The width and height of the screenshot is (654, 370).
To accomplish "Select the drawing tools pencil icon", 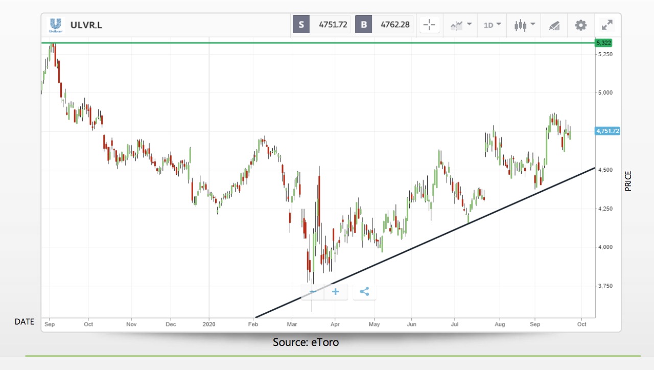I will pos(554,25).
